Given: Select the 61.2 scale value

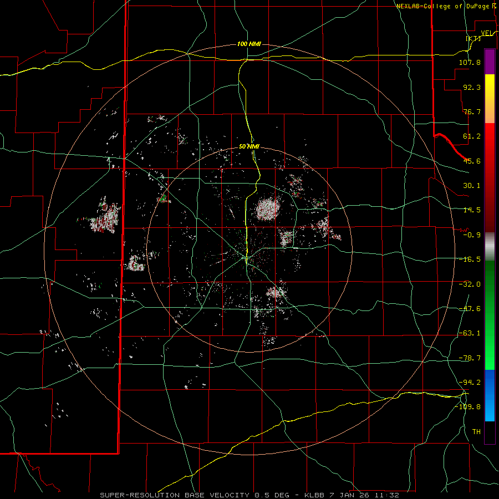Looking at the screenshot, I should [472, 136].
